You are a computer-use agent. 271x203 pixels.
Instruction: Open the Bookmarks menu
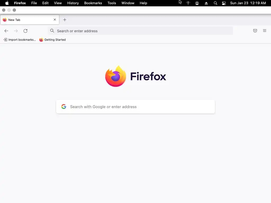click(93, 3)
